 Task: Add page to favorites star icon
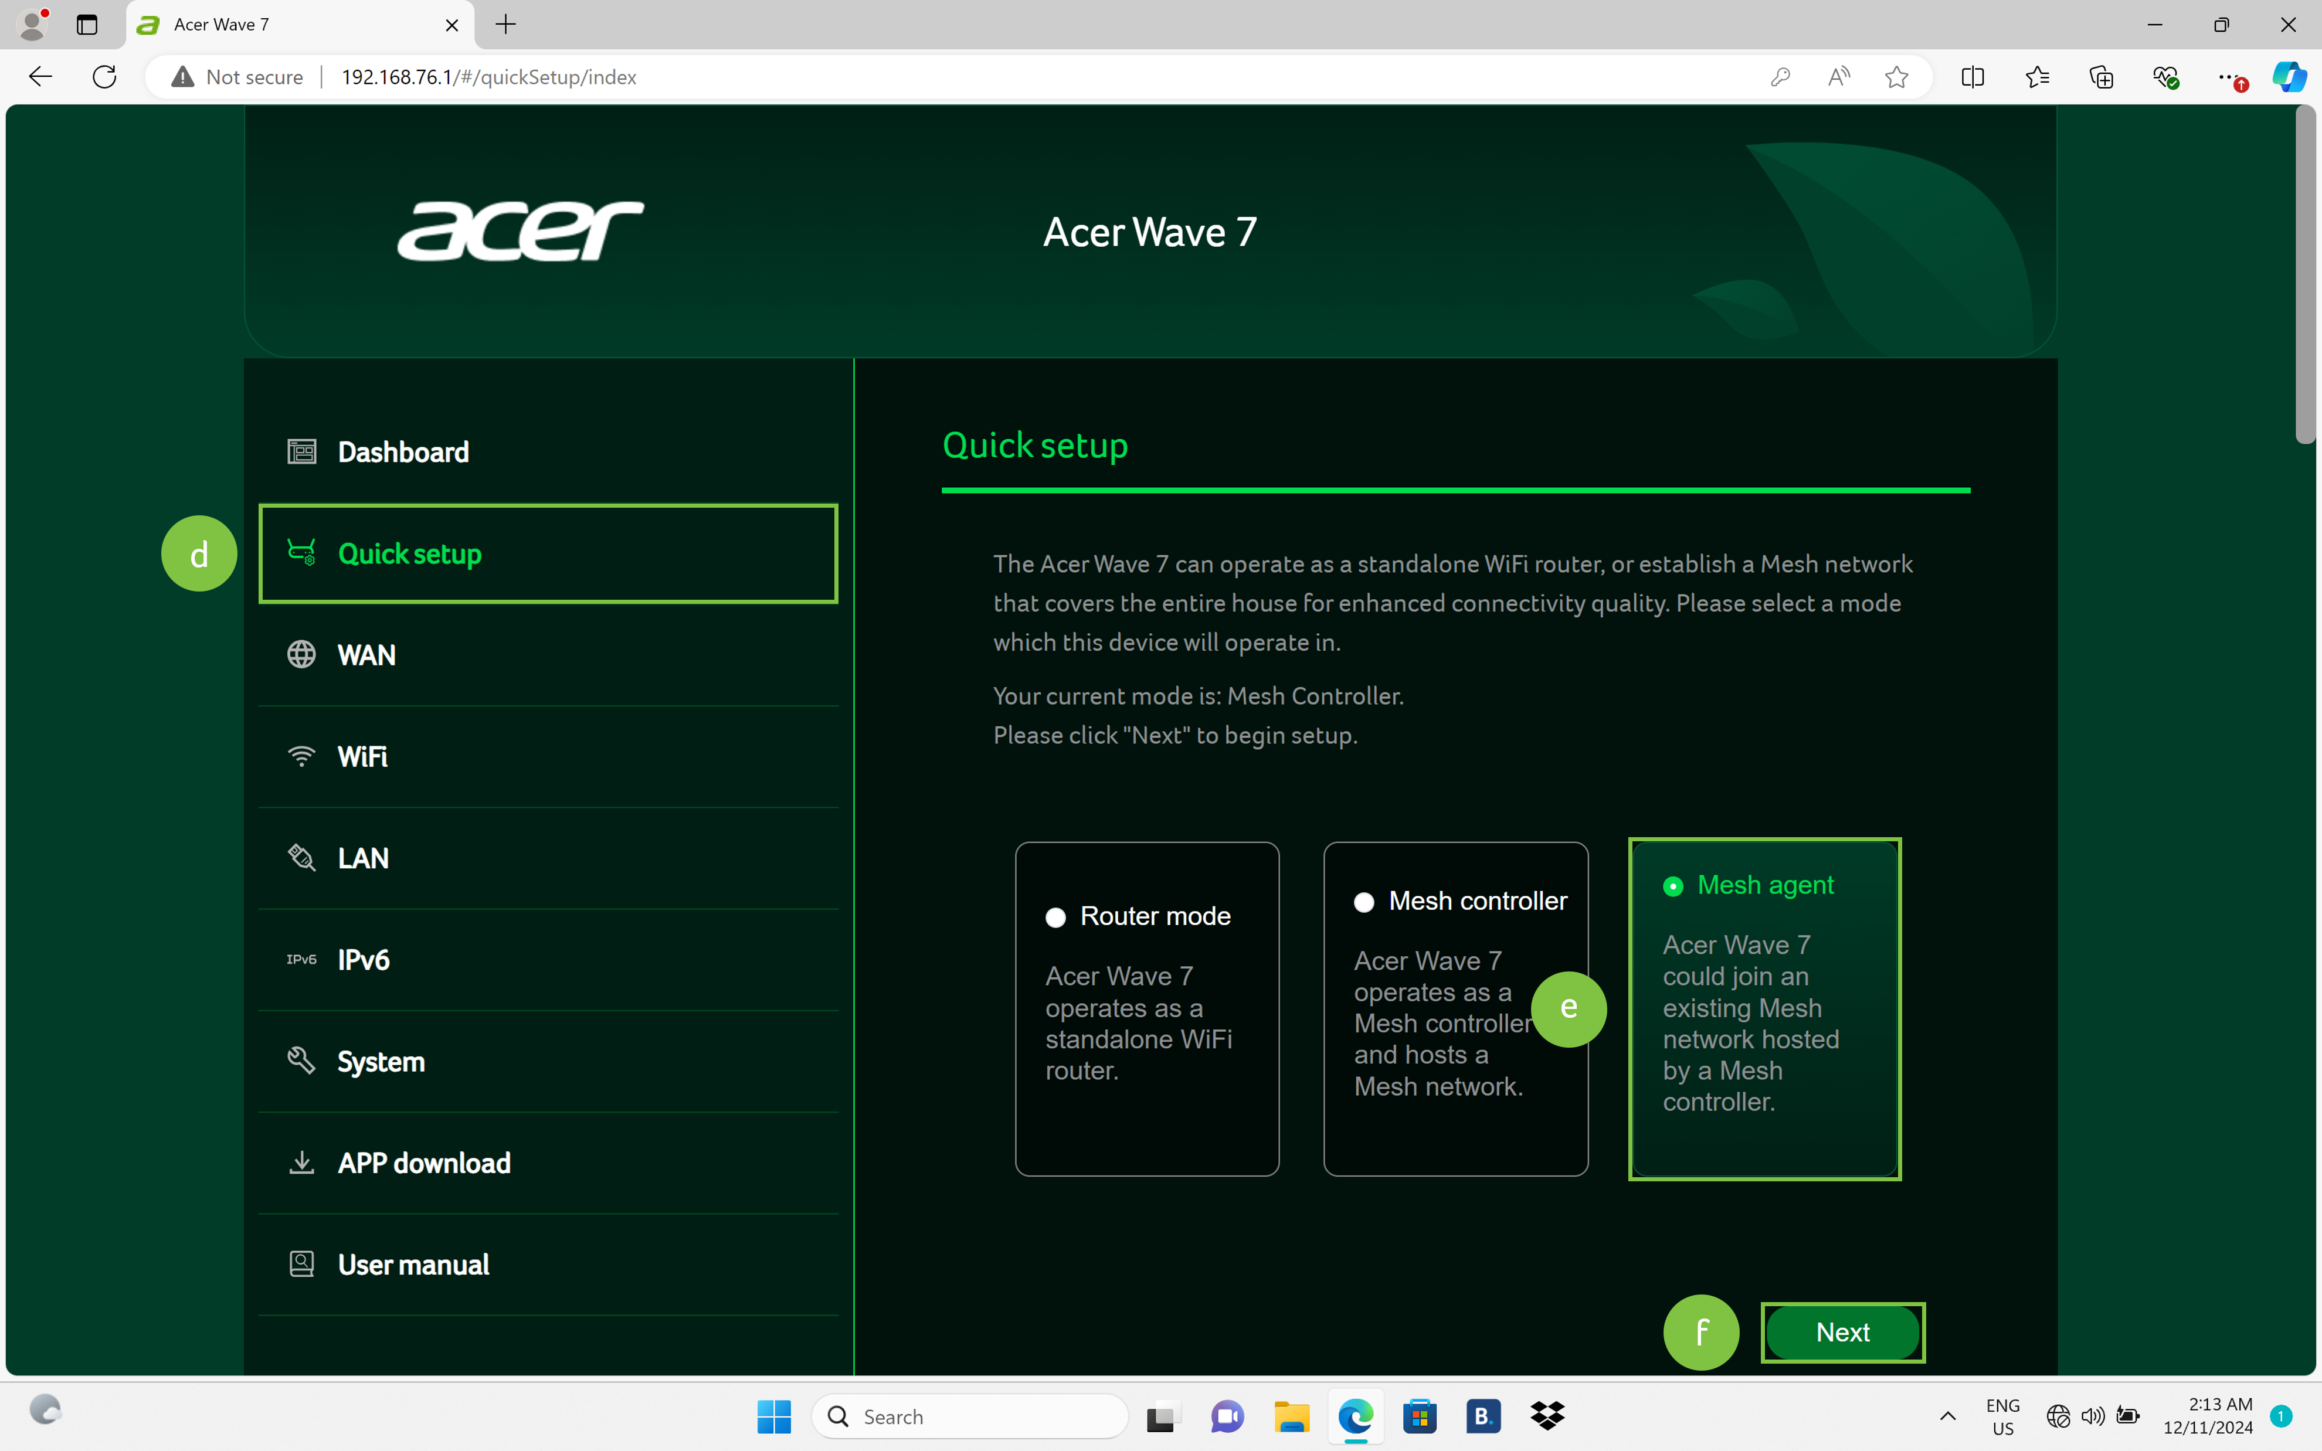click(1896, 77)
